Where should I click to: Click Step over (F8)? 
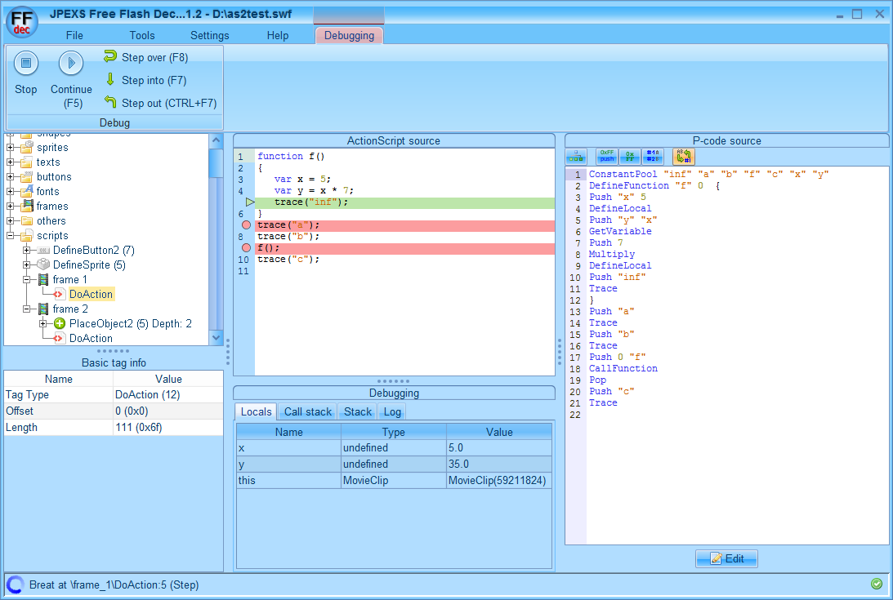click(x=146, y=57)
